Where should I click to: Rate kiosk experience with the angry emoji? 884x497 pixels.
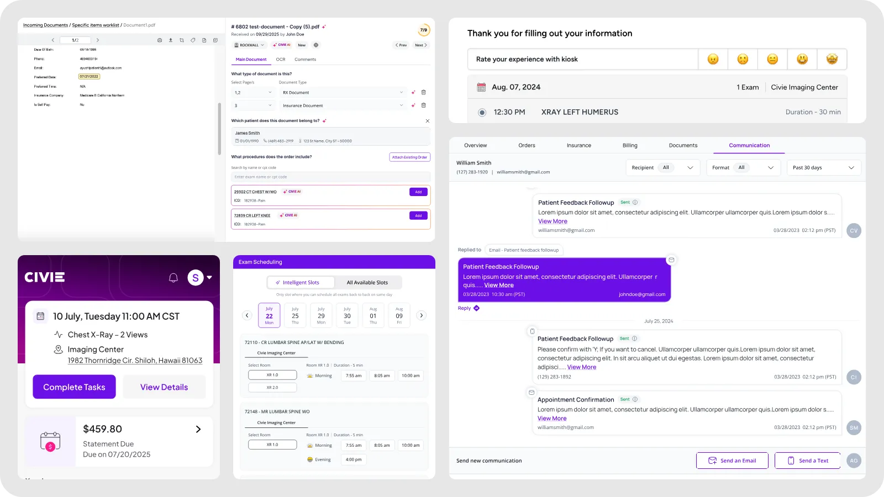pyautogui.click(x=713, y=59)
